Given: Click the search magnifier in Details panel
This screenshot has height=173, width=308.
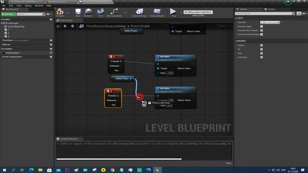Looking at the screenshot, I should pos(294,13).
